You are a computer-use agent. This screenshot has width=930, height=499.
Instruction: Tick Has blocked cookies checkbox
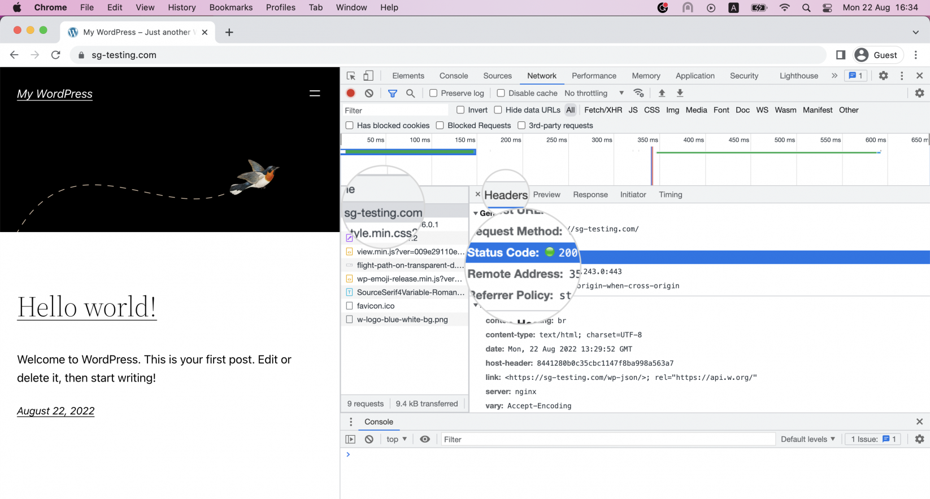tap(349, 125)
